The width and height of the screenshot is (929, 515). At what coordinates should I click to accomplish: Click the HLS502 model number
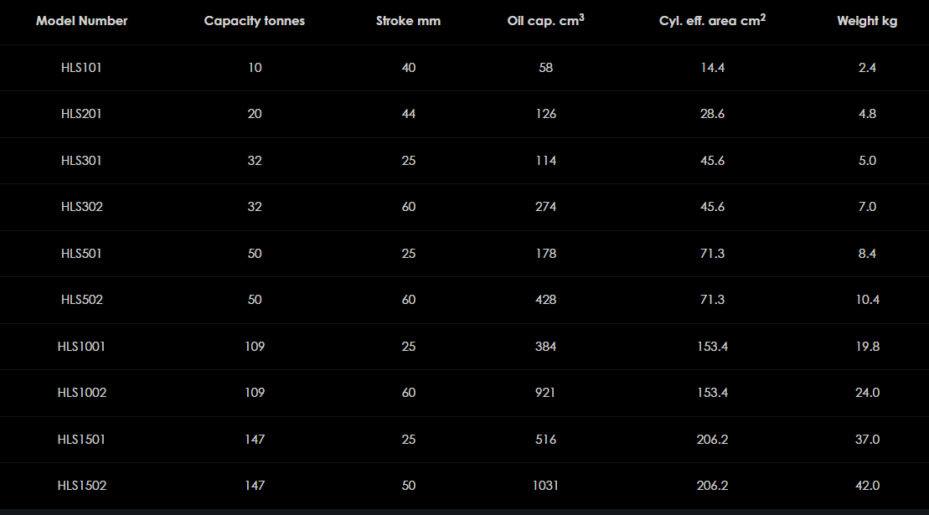[x=82, y=300]
